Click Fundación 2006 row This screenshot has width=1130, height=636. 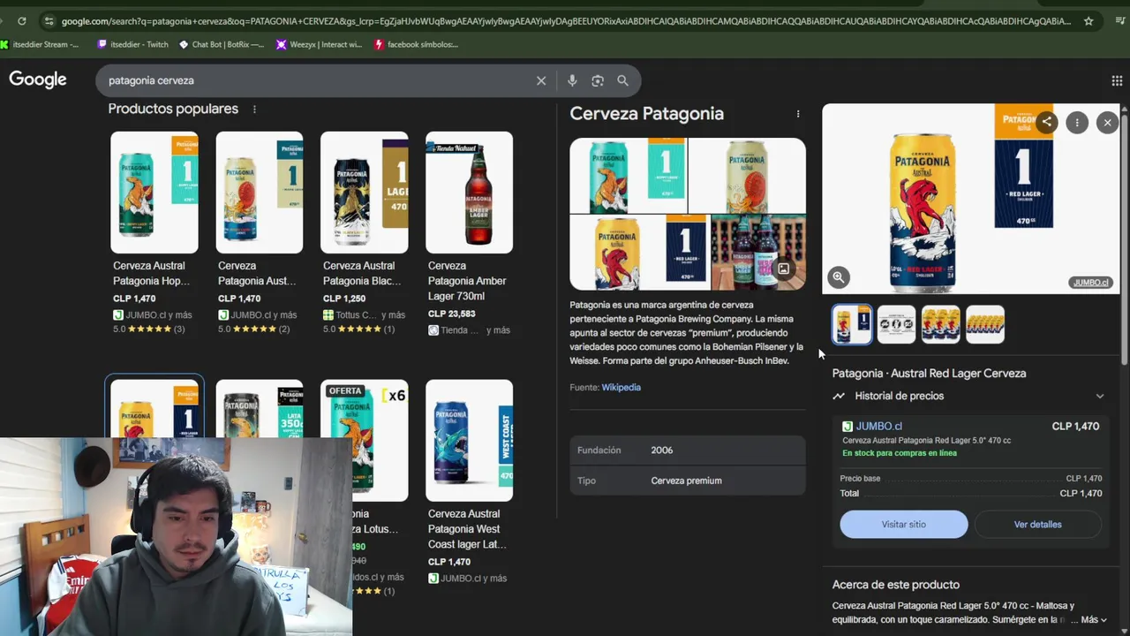point(688,450)
